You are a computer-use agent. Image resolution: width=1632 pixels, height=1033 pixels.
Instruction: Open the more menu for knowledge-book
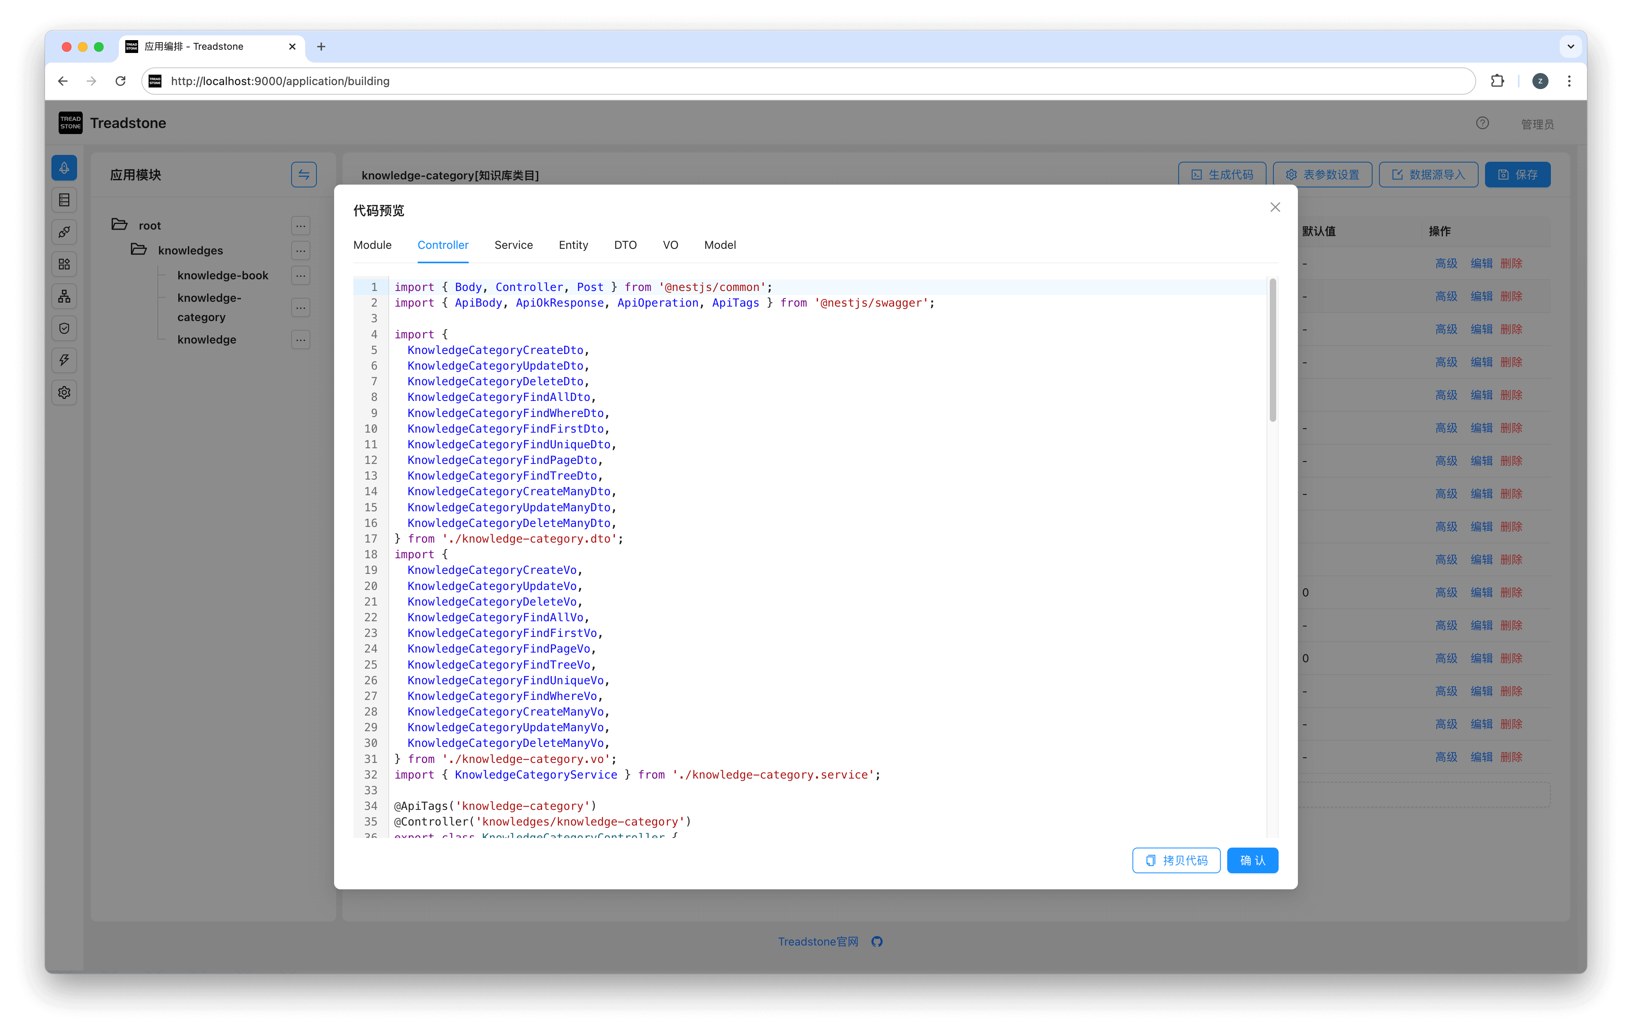click(x=300, y=276)
